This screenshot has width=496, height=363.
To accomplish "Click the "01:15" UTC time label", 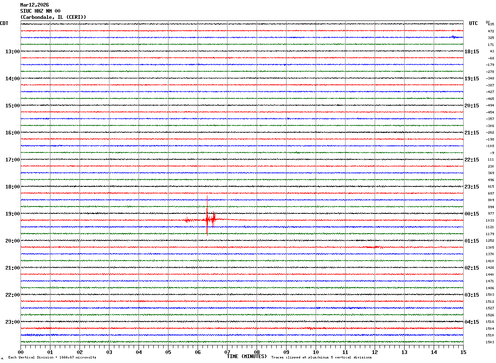I will 472,241.
